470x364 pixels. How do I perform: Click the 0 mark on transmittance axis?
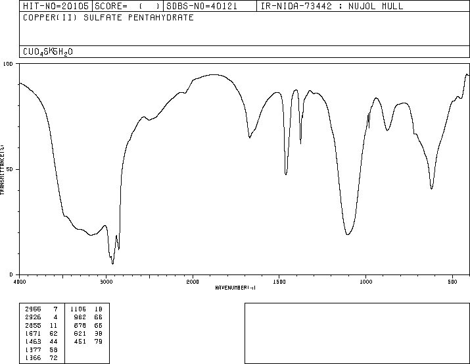pyautogui.click(x=11, y=274)
